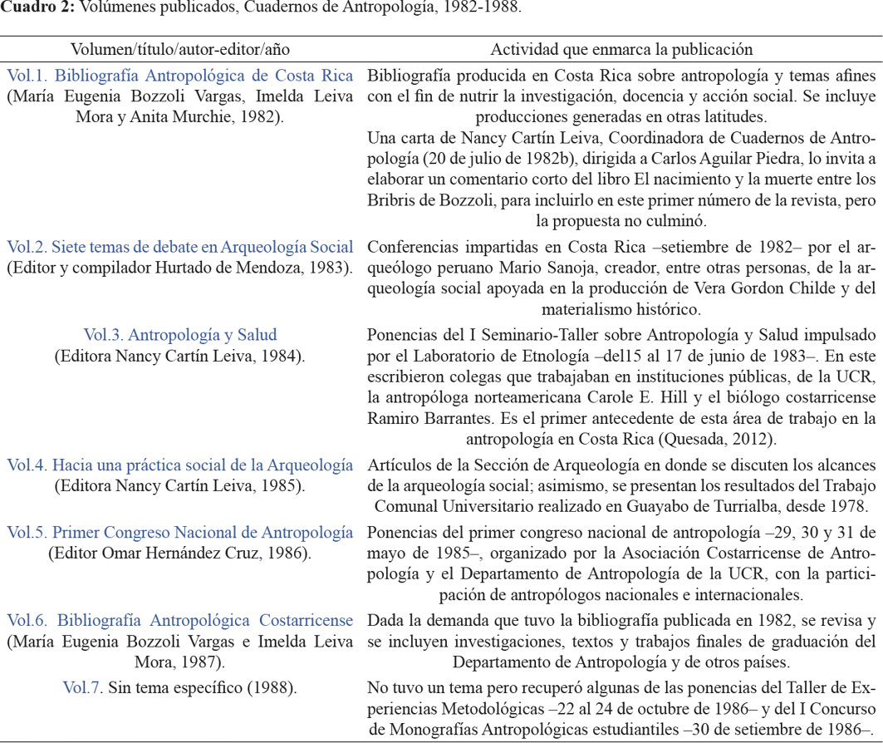
Task: Click line starting 'No tuvo un tema pero recuperó'
Action: pyautogui.click(x=621, y=688)
